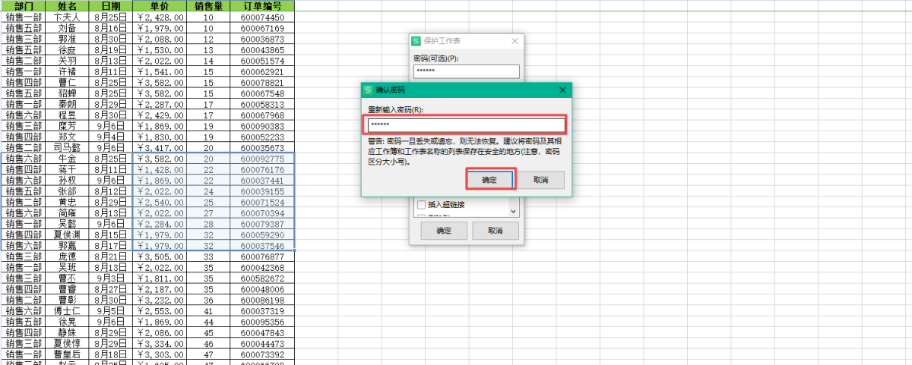Image resolution: width=912 pixels, height=365 pixels.
Task: Close the 保护工作表 dialog with the X
Action: [515, 42]
